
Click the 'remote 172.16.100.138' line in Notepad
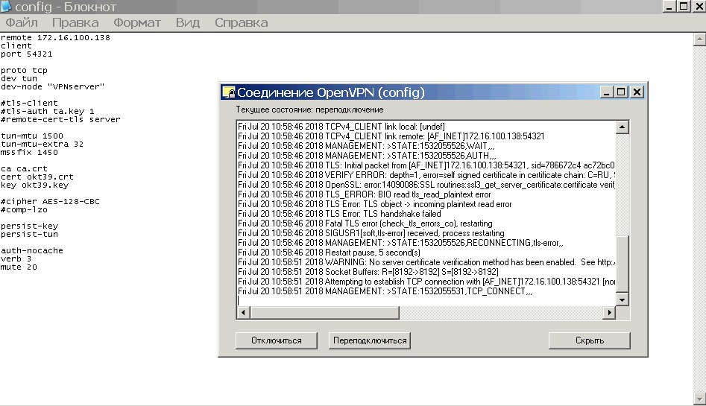click(55, 38)
